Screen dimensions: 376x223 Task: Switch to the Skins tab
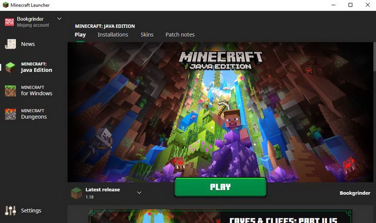[x=147, y=35]
